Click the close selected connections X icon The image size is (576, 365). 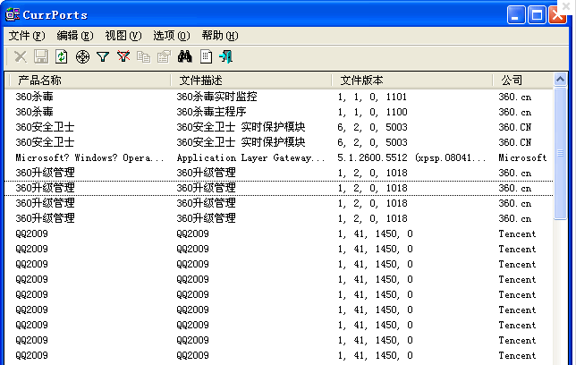click(21, 57)
